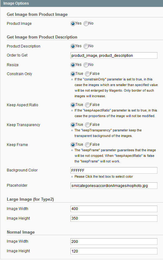Focus the Large Image Width field
163x260 pixels.
(114, 209)
